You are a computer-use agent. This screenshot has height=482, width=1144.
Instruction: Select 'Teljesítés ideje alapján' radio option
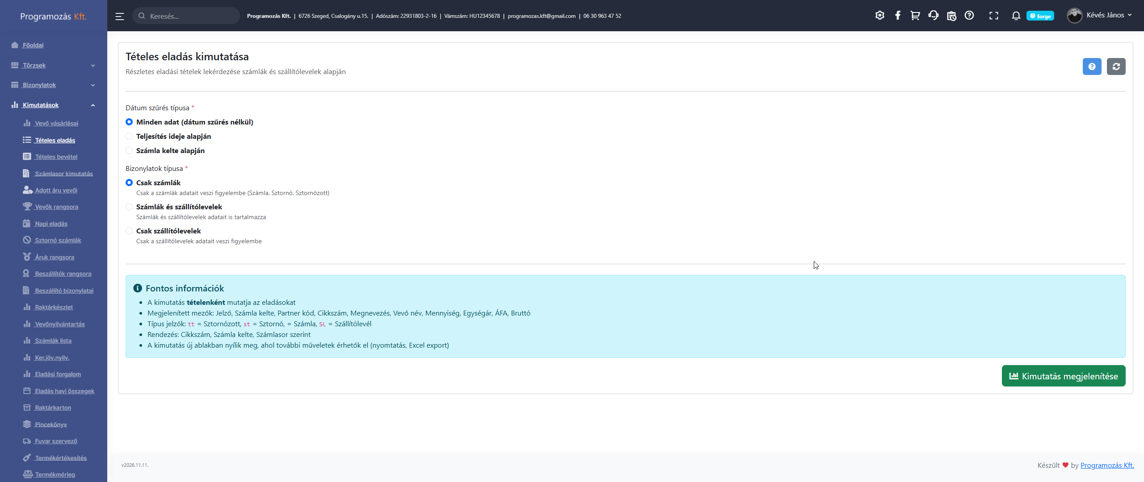[129, 136]
